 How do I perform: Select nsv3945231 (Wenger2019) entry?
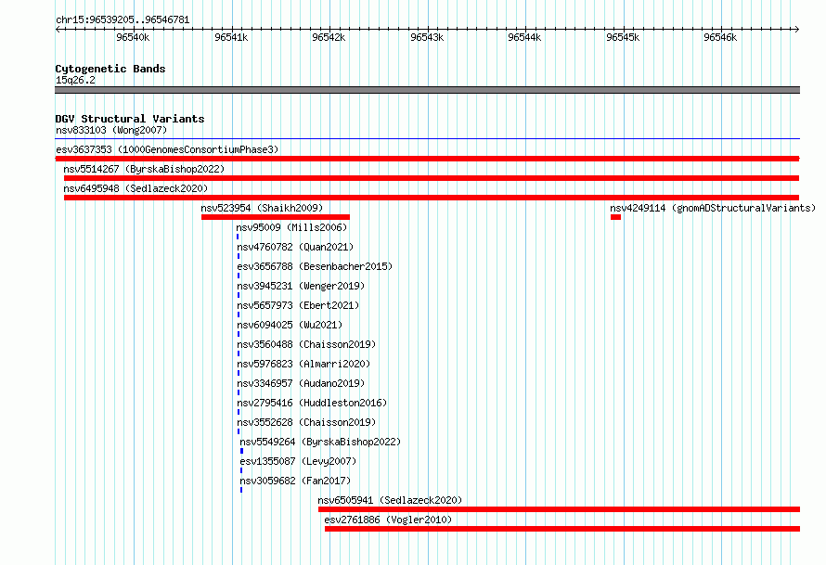pyautogui.click(x=301, y=286)
